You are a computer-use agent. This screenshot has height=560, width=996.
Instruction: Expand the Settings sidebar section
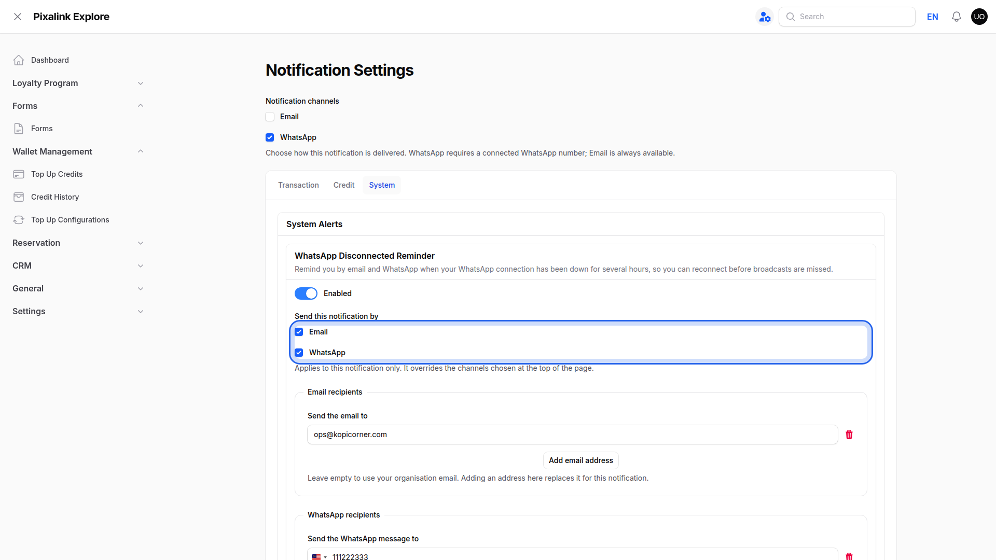point(78,311)
